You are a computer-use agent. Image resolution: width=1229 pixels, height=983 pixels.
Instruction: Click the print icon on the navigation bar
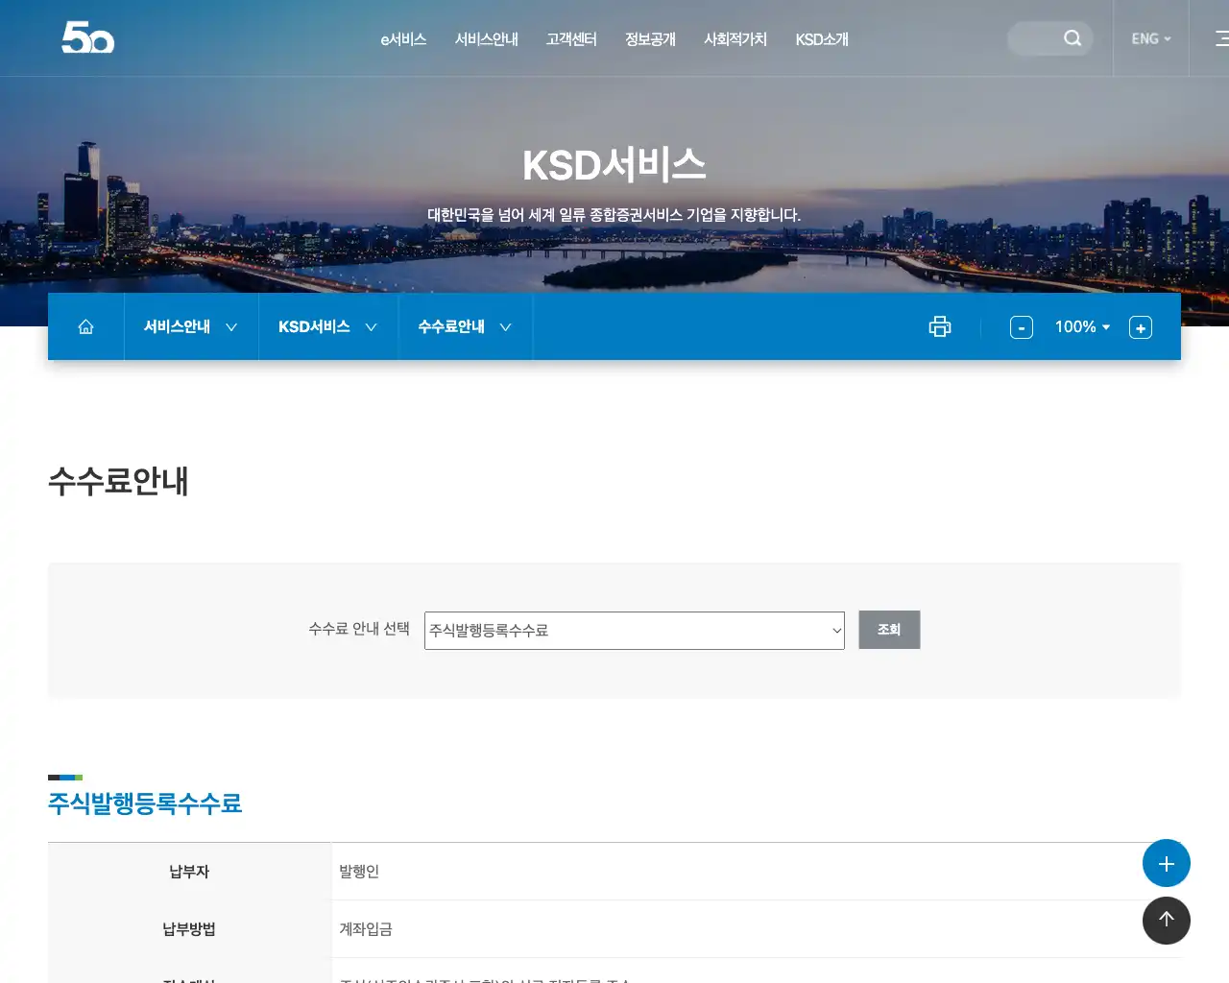[x=939, y=326]
